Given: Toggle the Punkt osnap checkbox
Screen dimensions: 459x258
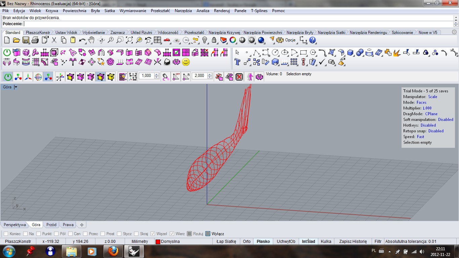Looking at the screenshot, I should [38, 234].
